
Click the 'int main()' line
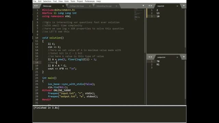click(49, 78)
